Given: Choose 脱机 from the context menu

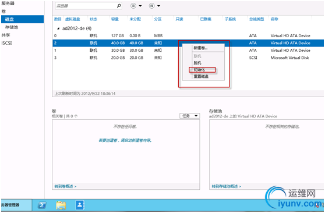Looking at the screenshot, I should coord(197,63).
